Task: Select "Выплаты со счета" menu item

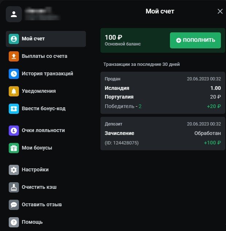Action: pos(44,56)
